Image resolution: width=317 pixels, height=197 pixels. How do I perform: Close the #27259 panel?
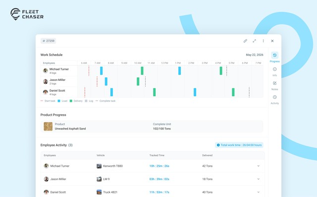point(272,41)
